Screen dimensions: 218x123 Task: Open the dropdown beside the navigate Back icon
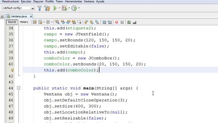coord(44,22)
